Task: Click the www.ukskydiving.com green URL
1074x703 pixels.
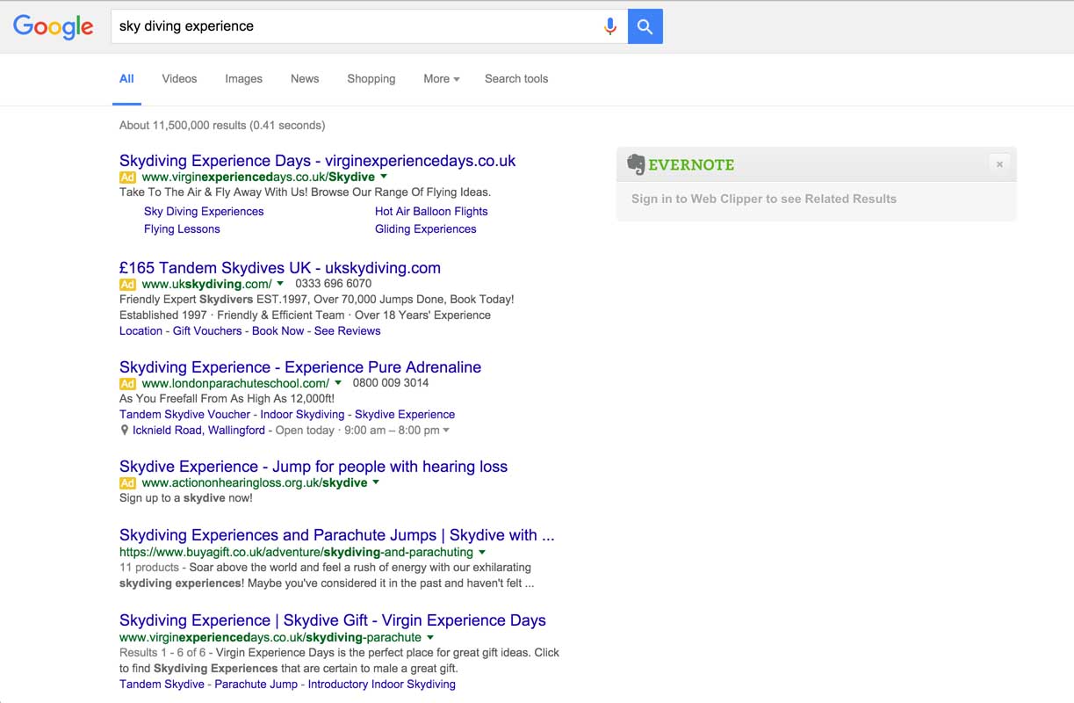Action: click(206, 285)
